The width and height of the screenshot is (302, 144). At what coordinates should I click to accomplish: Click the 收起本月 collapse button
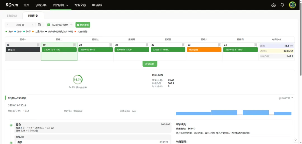150,64
